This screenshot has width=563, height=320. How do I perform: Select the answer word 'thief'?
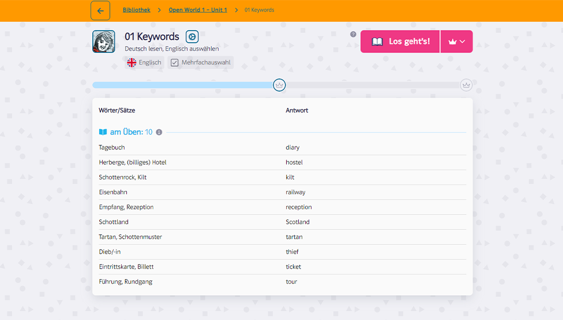point(292,252)
